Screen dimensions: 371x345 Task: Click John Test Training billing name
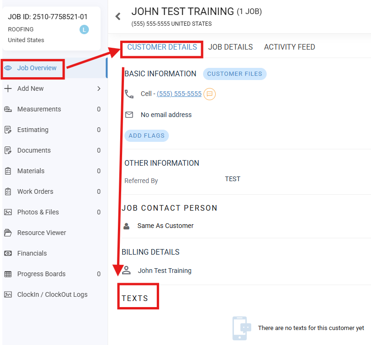point(165,271)
